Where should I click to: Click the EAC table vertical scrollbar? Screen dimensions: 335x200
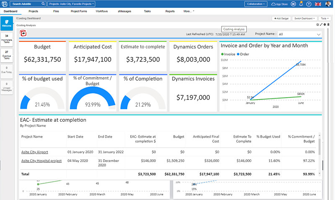[x=320, y=147]
